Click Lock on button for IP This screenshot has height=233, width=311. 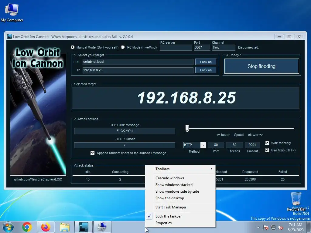click(x=206, y=70)
